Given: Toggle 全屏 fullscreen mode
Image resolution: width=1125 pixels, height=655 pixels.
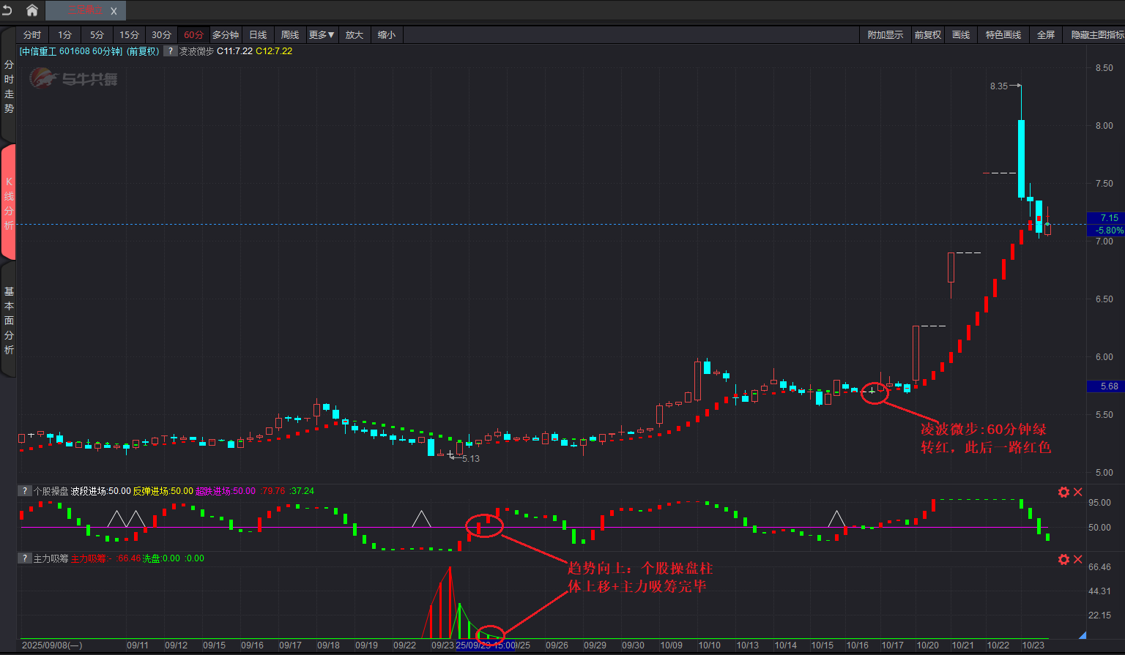Looking at the screenshot, I should click(1046, 35).
